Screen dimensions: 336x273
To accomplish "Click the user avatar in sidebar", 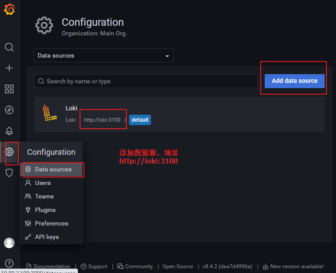I will pos(9,243).
